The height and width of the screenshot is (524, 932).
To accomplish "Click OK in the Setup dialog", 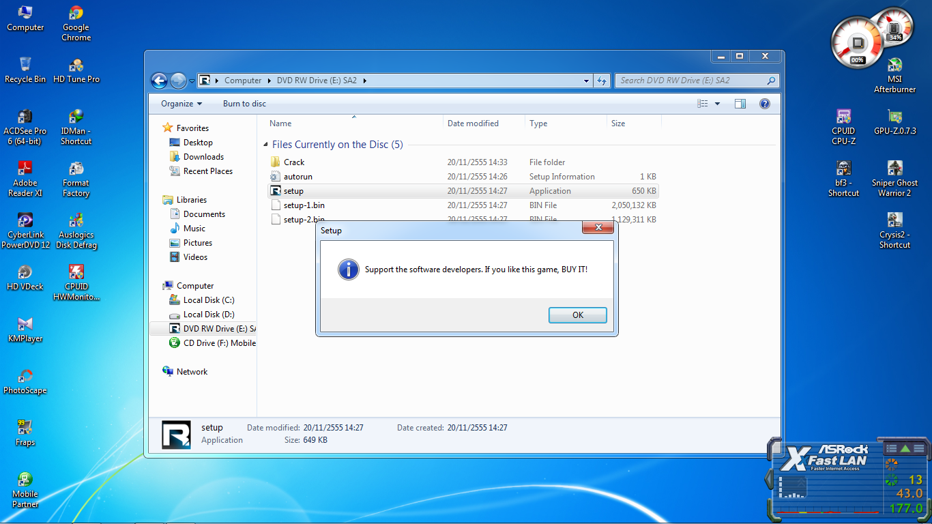I will click(x=578, y=315).
